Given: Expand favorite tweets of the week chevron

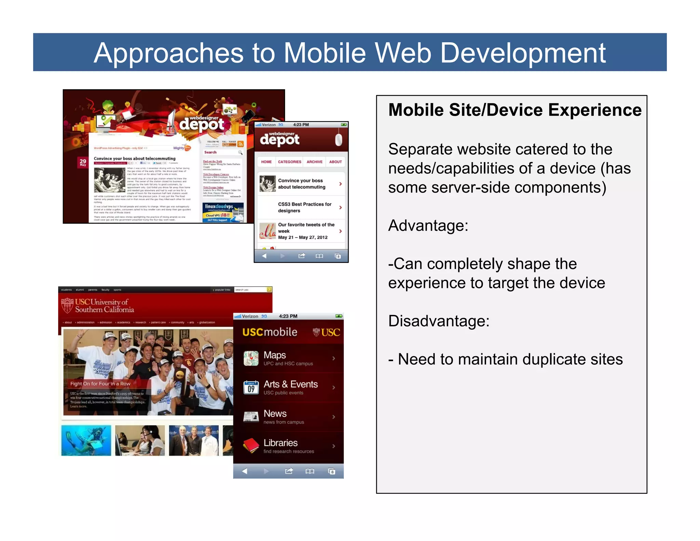Looking at the screenshot, I should click(x=340, y=231).
